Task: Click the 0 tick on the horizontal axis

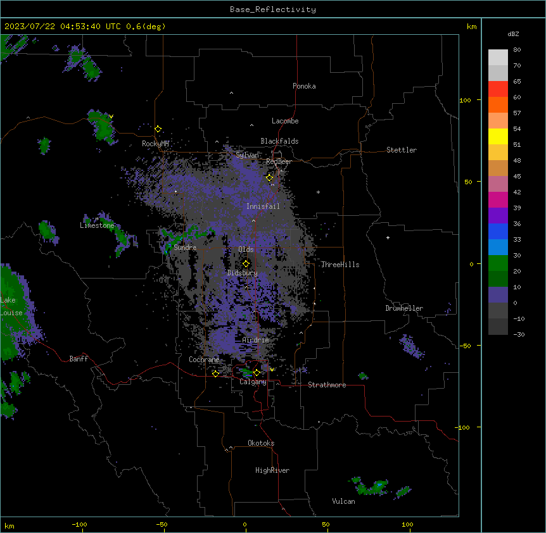Action: 244,525
